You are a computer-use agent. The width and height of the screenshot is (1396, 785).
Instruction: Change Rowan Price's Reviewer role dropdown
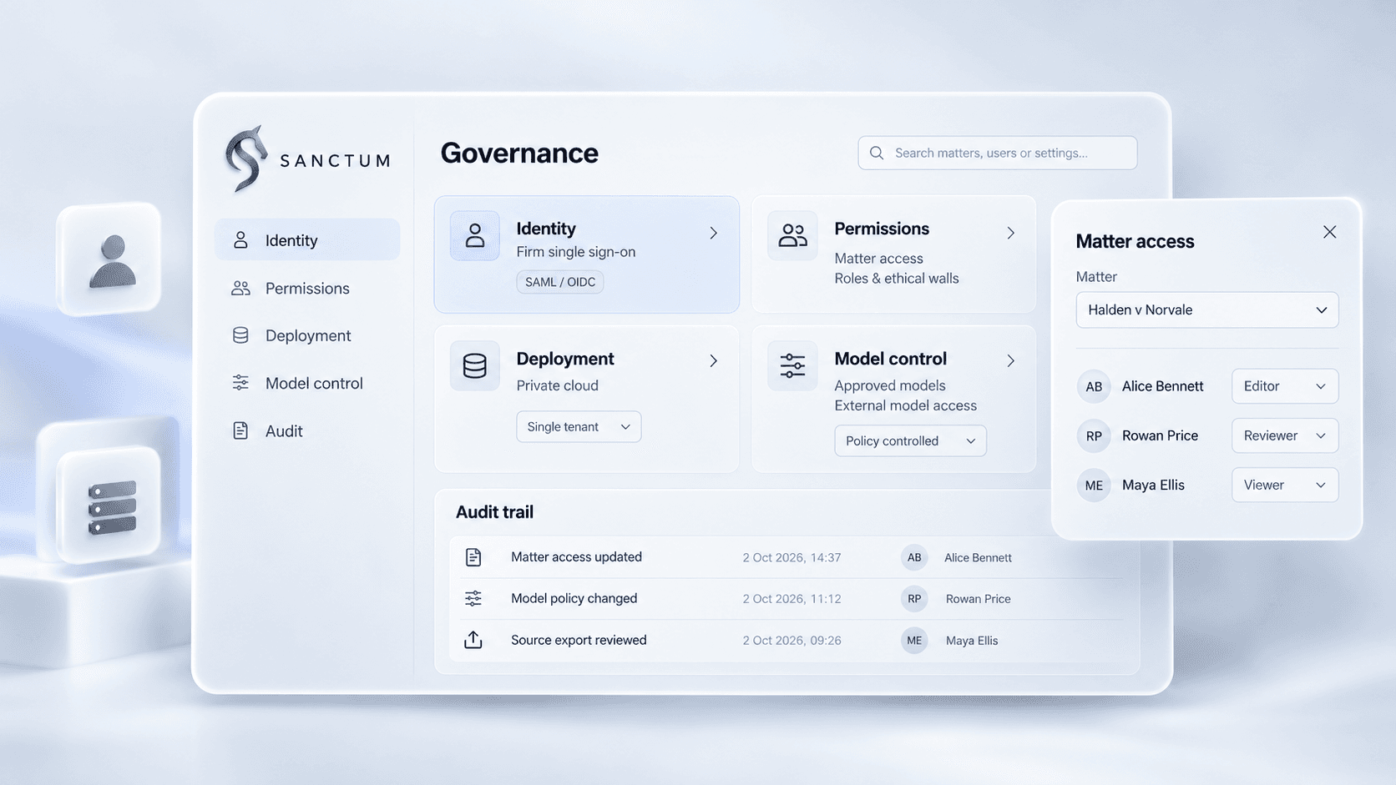point(1285,435)
